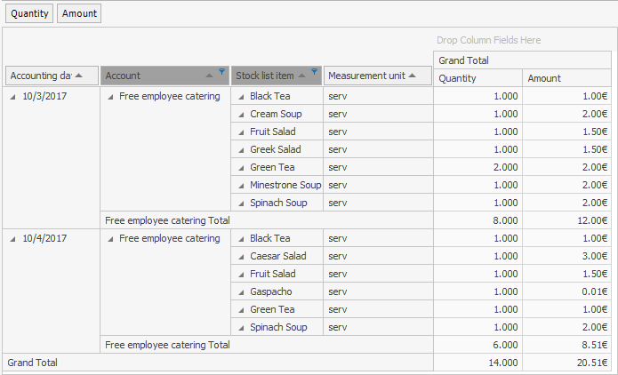The width and height of the screenshot is (618, 375).
Task: Click the Drop Column Fields Here area
Action: 488,40
